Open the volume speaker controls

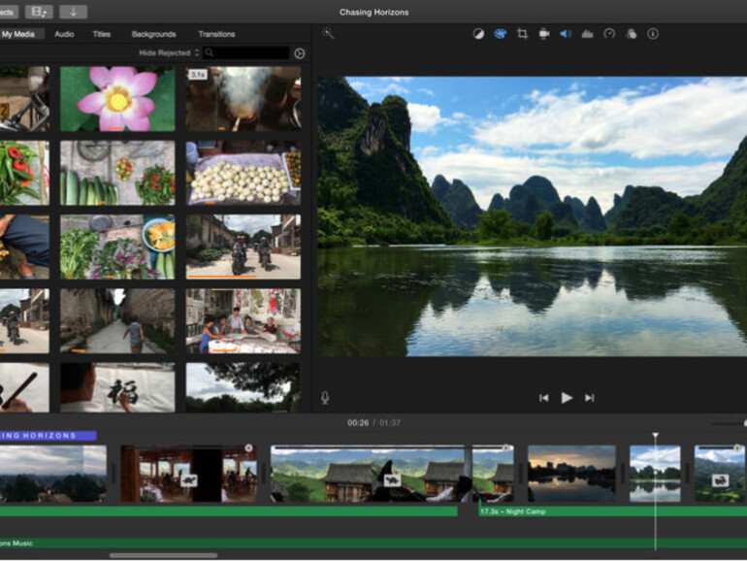[565, 34]
